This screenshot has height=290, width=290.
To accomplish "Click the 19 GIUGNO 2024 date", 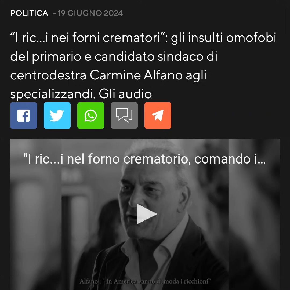I will click(x=90, y=13).
